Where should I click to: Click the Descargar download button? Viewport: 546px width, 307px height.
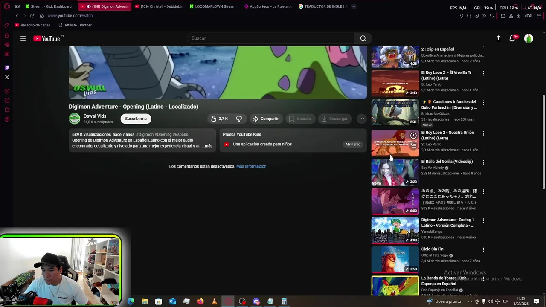(x=334, y=119)
